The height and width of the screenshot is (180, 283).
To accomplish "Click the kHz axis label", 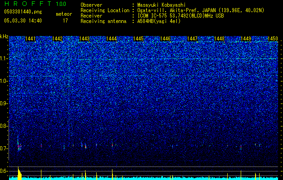I will (x=4, y=36).
